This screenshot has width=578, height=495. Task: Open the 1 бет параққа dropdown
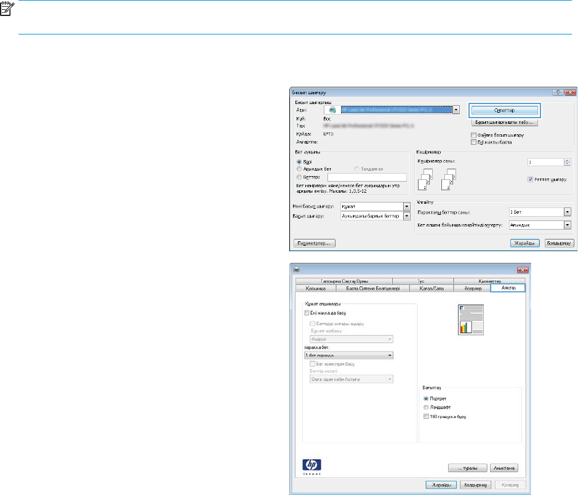349,355
